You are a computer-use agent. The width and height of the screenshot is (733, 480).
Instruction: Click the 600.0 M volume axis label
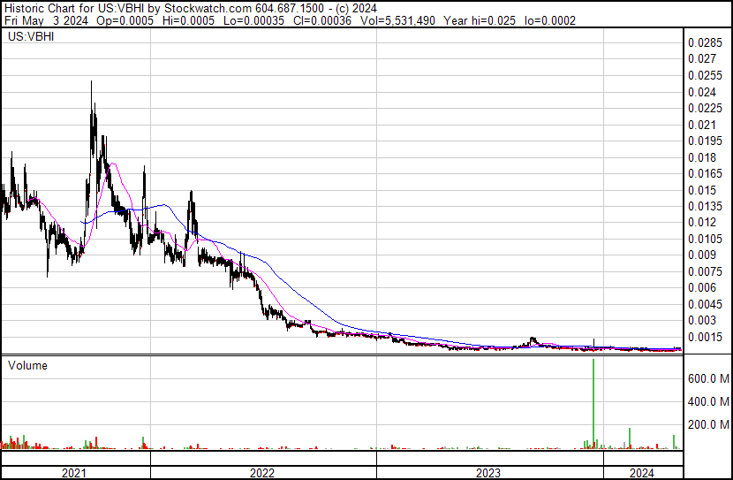coord(707,378)
